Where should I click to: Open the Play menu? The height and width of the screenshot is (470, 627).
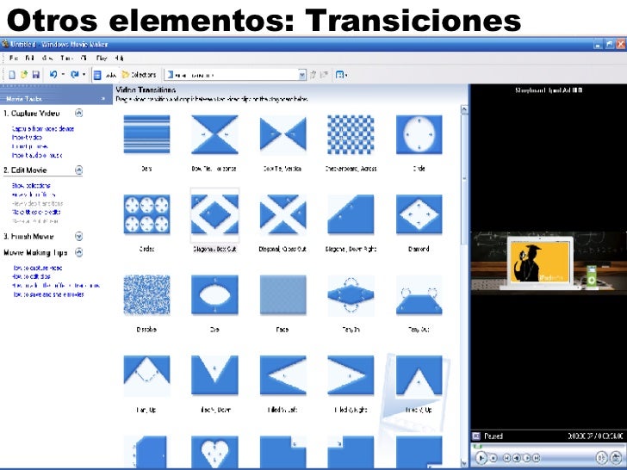(102, 58)
